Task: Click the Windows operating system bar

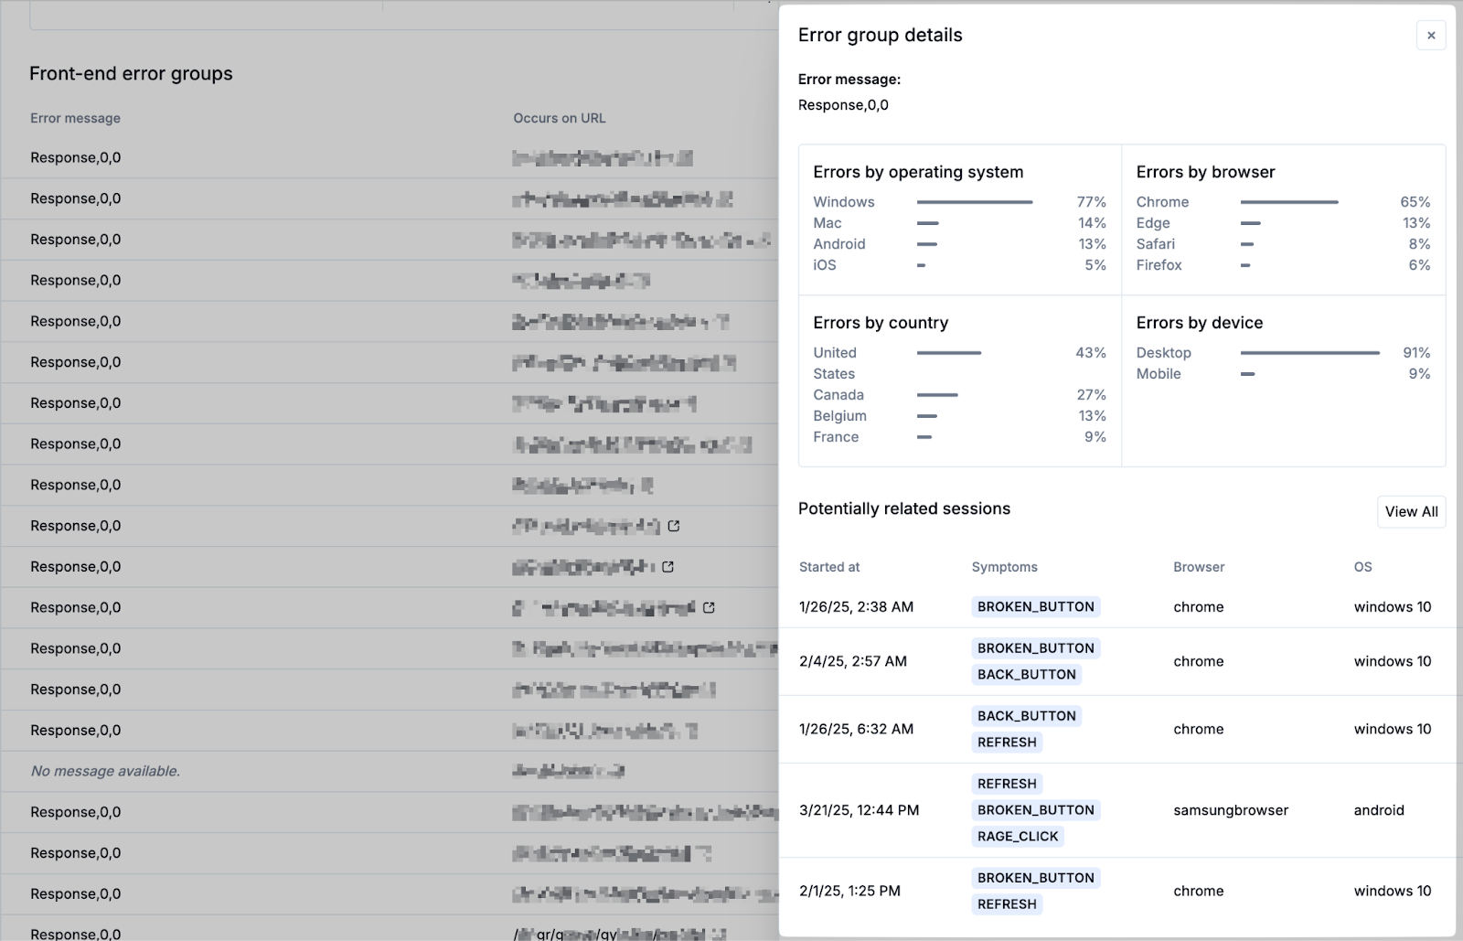Action: (975, 202)
